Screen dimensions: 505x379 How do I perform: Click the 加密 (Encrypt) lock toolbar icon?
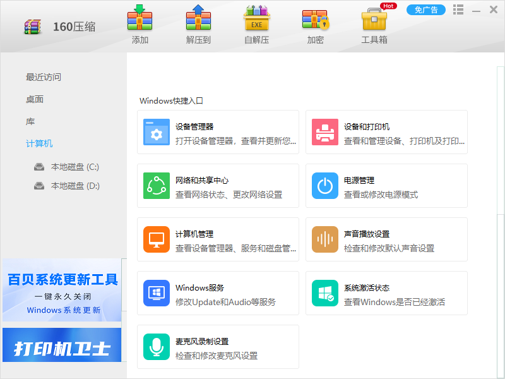(x=315, y=20)
